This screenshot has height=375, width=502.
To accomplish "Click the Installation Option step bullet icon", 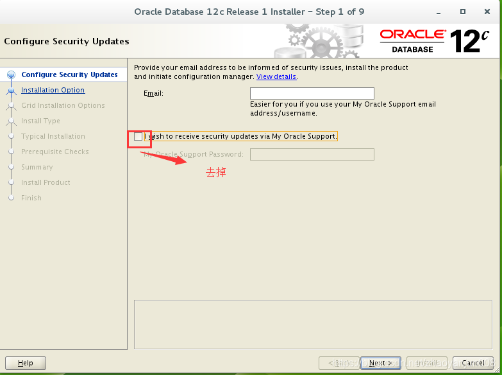I will tap(11, 91).
